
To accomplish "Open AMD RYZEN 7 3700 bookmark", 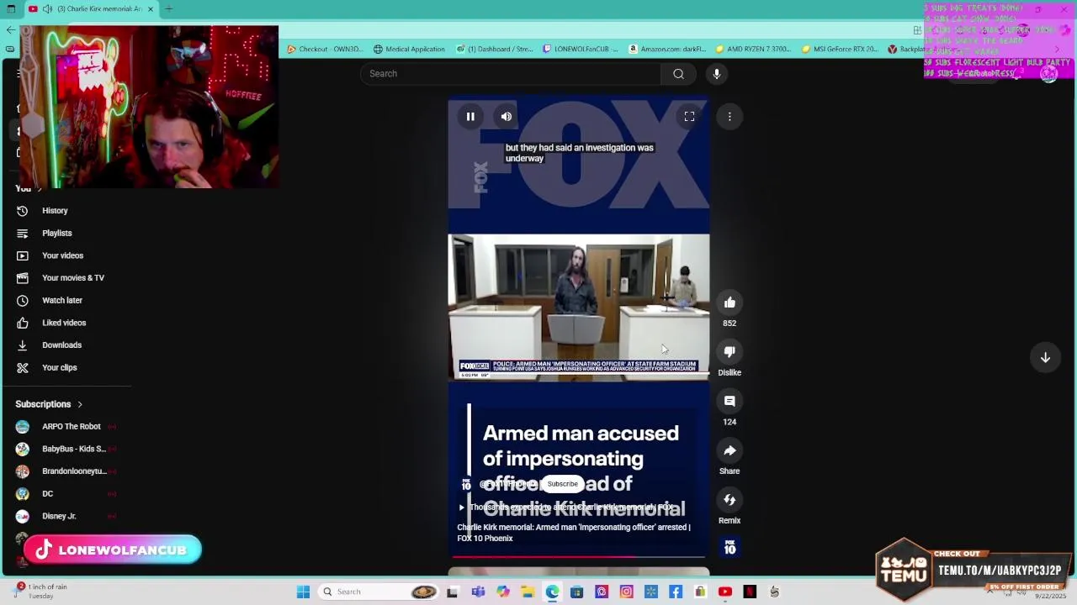I will pos(753,49).
